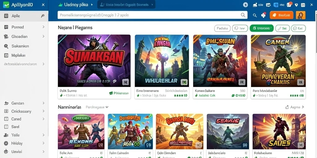The image size is (317, 158).
Task: Click the magnifier icon inside search field
Action: point(243,15)
